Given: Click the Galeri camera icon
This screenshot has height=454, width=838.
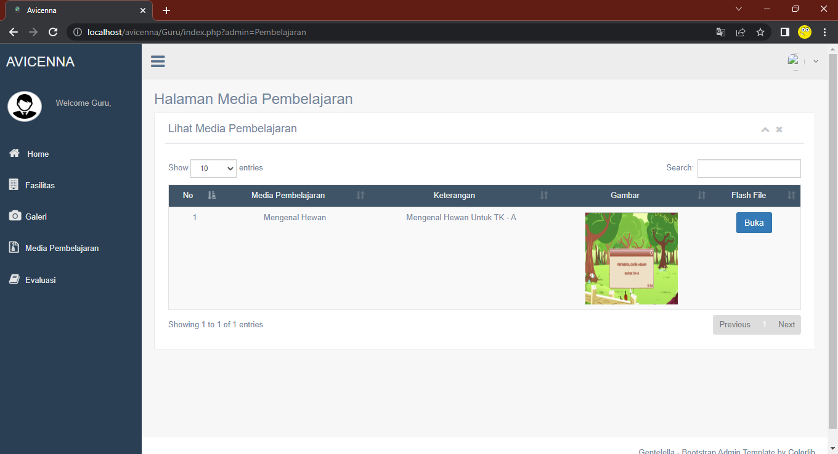Looking at the screenshot, I should pyautogui.click(x=13, y=216).
